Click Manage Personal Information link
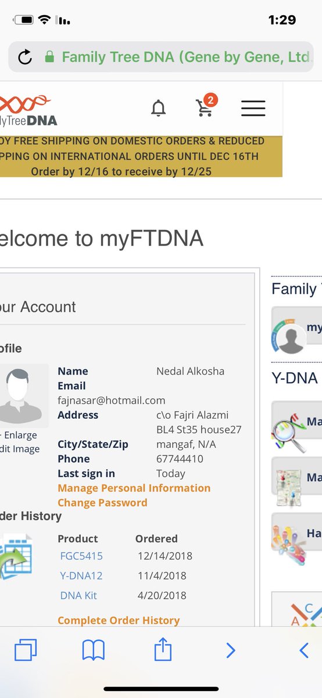 point(134,488)
